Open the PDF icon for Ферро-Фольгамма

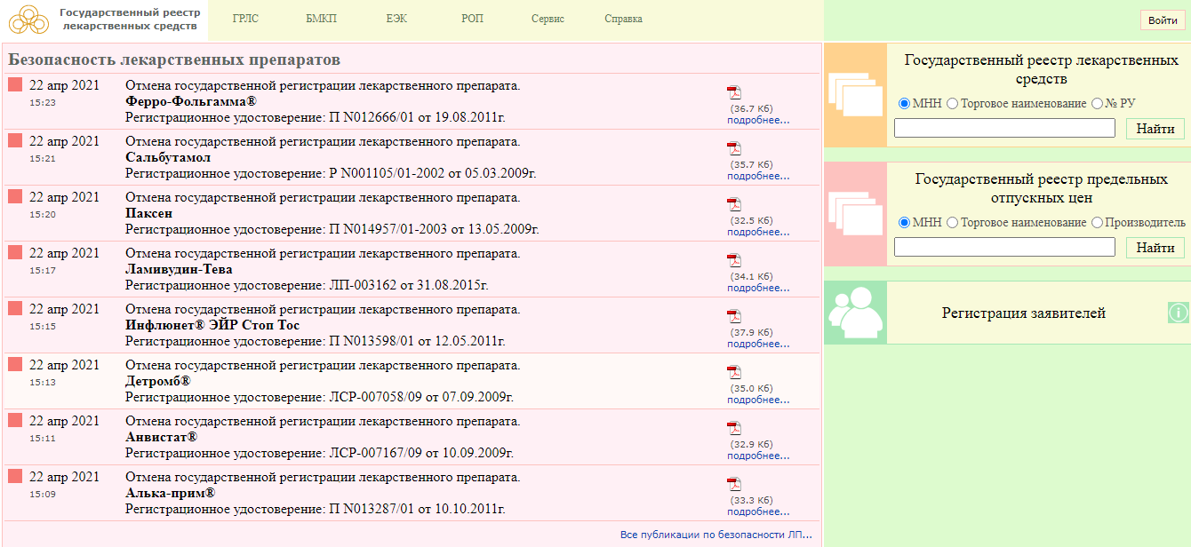[734, 92]
